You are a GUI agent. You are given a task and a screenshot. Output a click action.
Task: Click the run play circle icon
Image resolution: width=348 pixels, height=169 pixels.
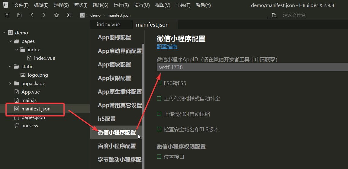(x=69, y=15)
